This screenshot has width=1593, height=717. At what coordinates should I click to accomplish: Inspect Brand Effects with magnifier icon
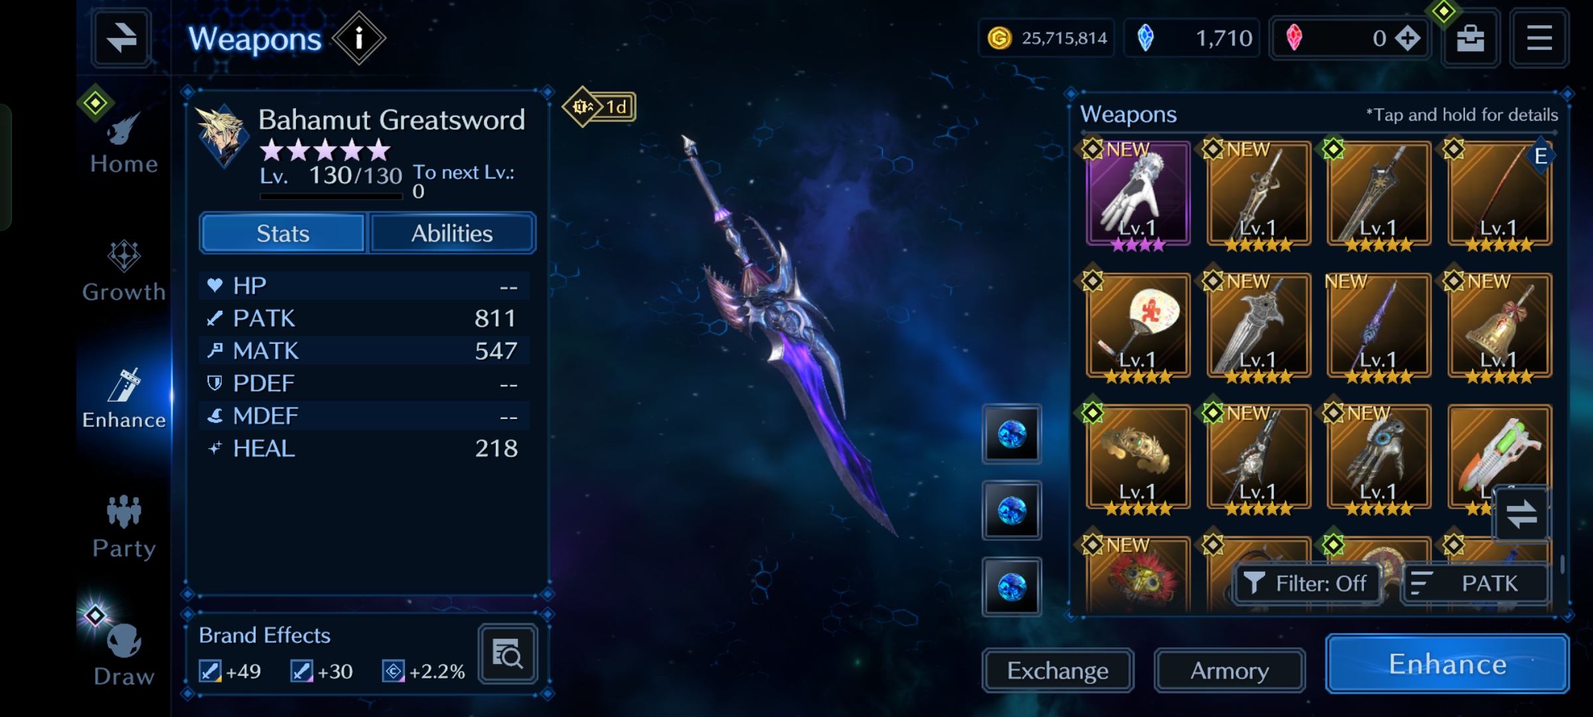pos(508,655)
